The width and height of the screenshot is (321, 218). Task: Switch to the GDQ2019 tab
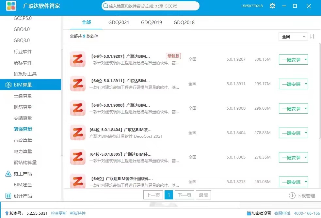[x=152, y=22]
